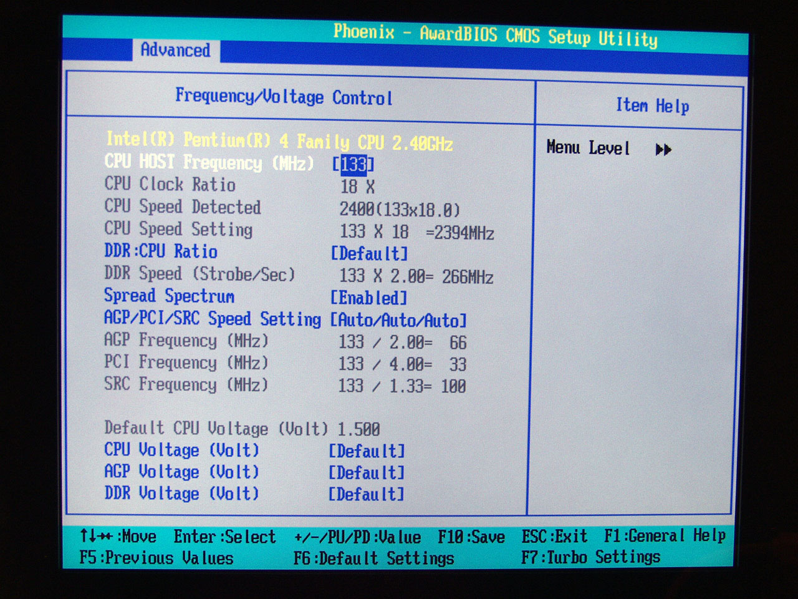This screenshot has width=798, height=599.
Task: Click the +/-/PU/PD:Value hint
Action: coord(357,537)
